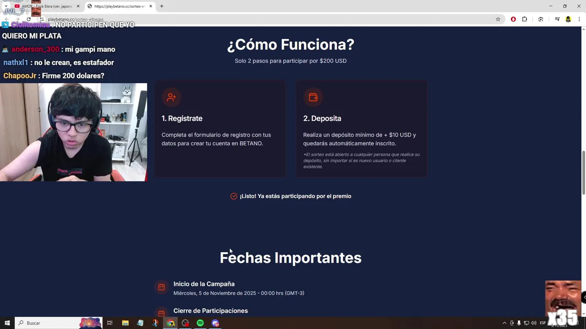
Task: Click the '¿Cómo Funciona?' heading
Action: click(x=291, y=44)
